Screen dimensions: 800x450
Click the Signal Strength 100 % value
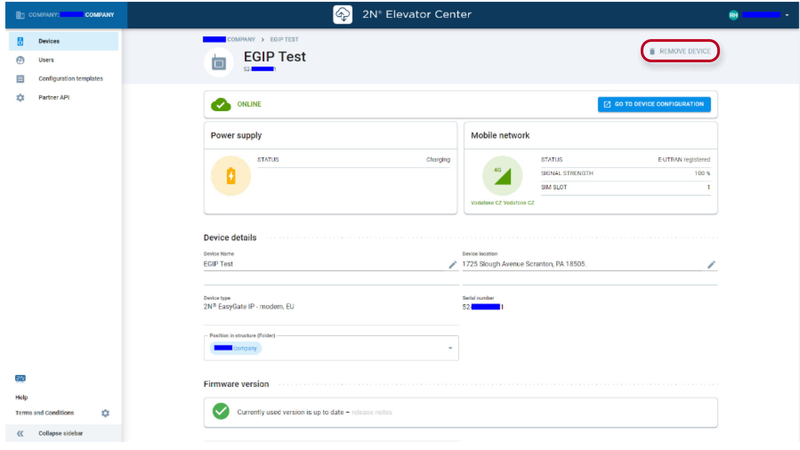(x=702, y=173)
